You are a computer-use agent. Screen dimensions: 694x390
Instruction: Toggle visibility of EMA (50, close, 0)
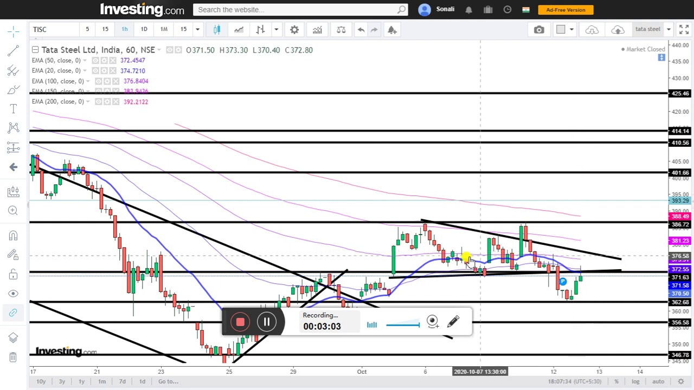pos(95,60)
